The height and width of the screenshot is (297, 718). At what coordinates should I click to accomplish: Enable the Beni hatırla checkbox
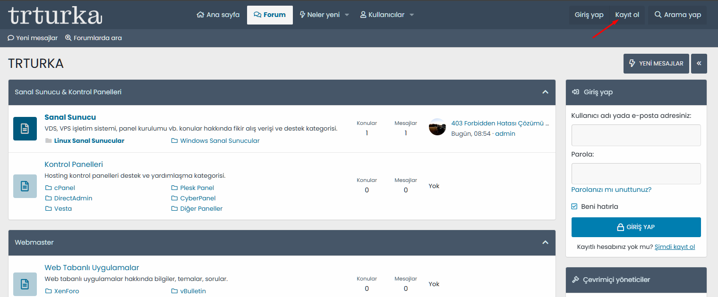tap(574, 206)
